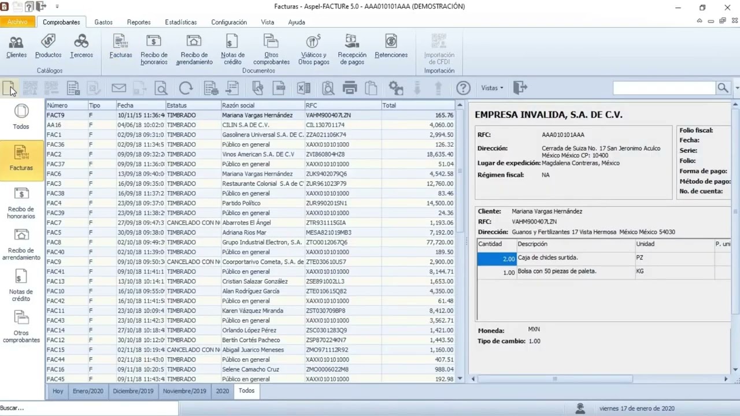Viewport: 740px width, 416px height.
Task: Open Recepción de pagos
Action: (352, 50)
